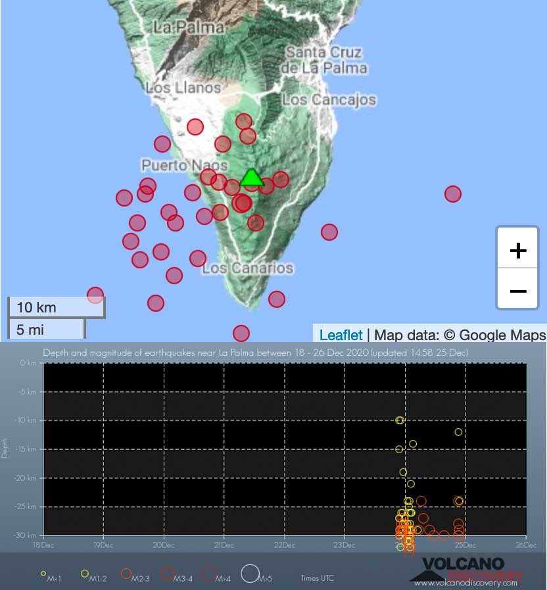The image size is (547, 590).
Task: Select the easternmost offshore earthquake marker
Action: point(452,193)
